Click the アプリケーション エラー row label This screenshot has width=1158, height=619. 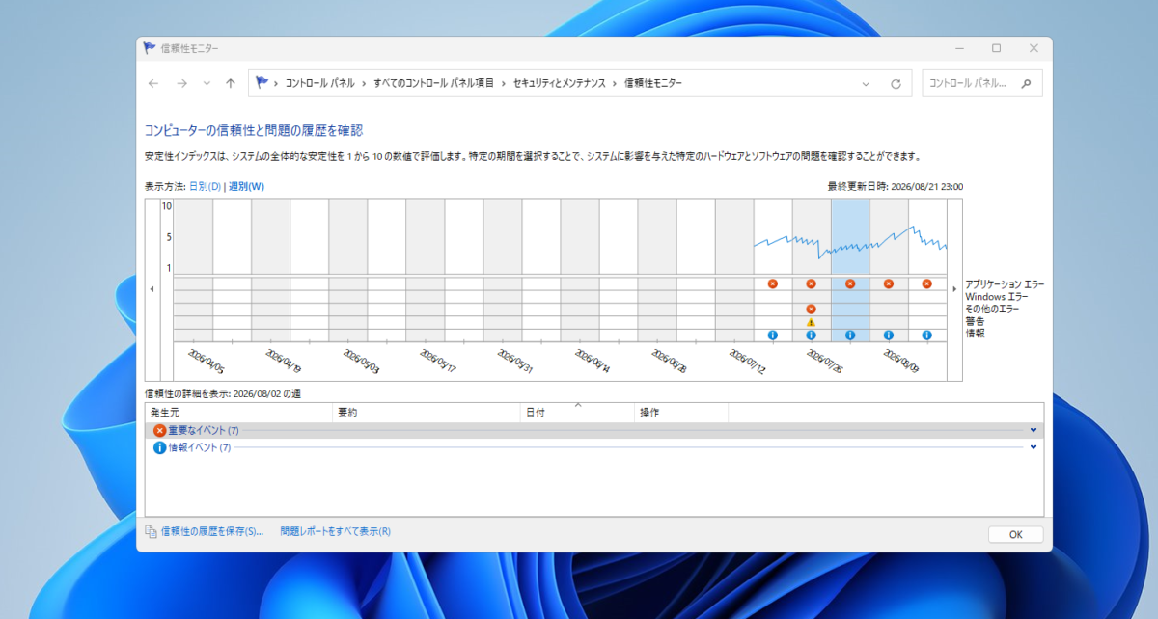(1005, 284)
